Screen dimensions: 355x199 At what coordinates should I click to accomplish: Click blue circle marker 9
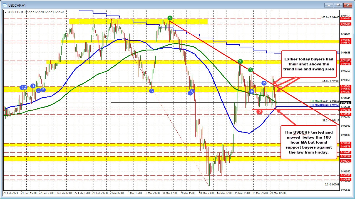[x=252, y=91]
